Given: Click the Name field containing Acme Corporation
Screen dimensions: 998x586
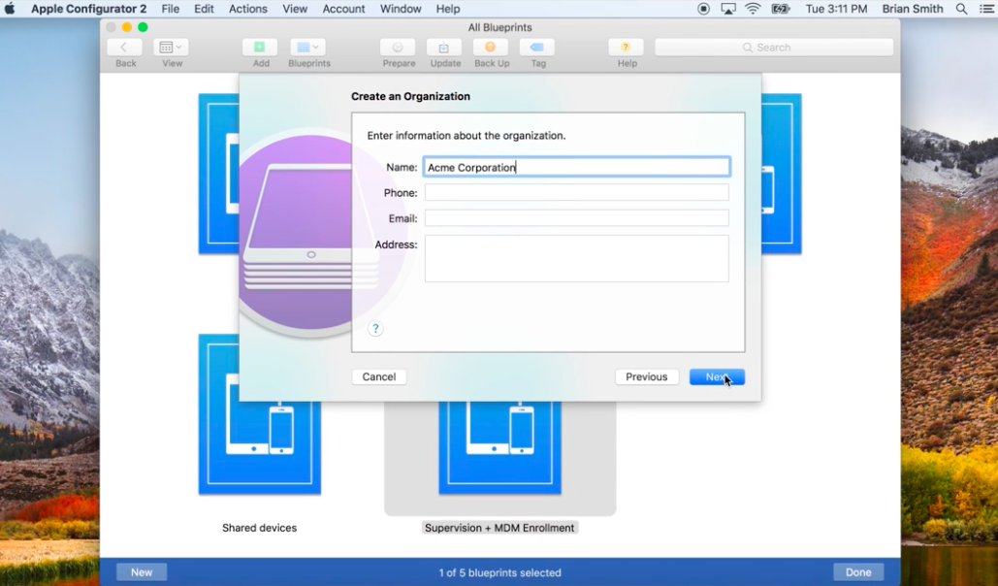Looking at the screenshot, I should point(577,167).
